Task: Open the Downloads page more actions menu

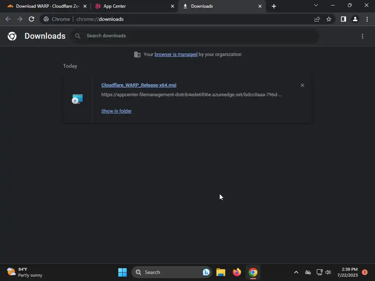Action: click(x=363, y=36)
